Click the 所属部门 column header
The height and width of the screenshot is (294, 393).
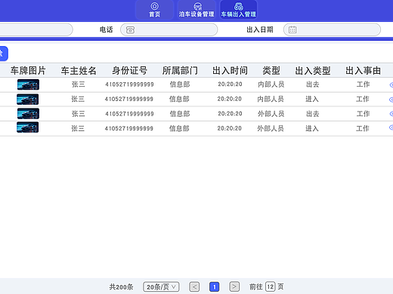click(180, 71)
